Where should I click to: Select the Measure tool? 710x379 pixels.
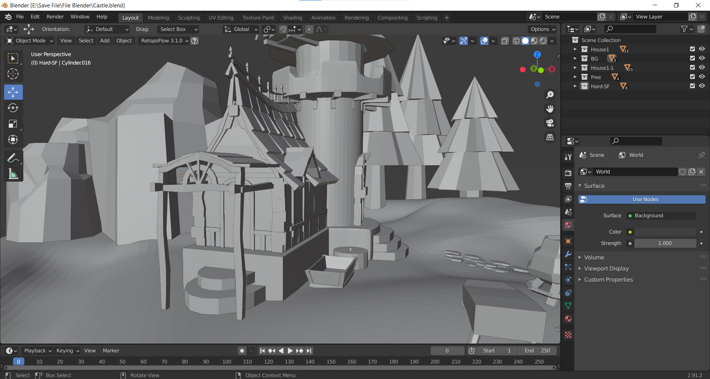13,174
